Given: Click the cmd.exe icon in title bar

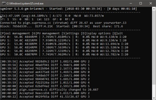Looking at the screenshot, I should (x=4, y=4).
